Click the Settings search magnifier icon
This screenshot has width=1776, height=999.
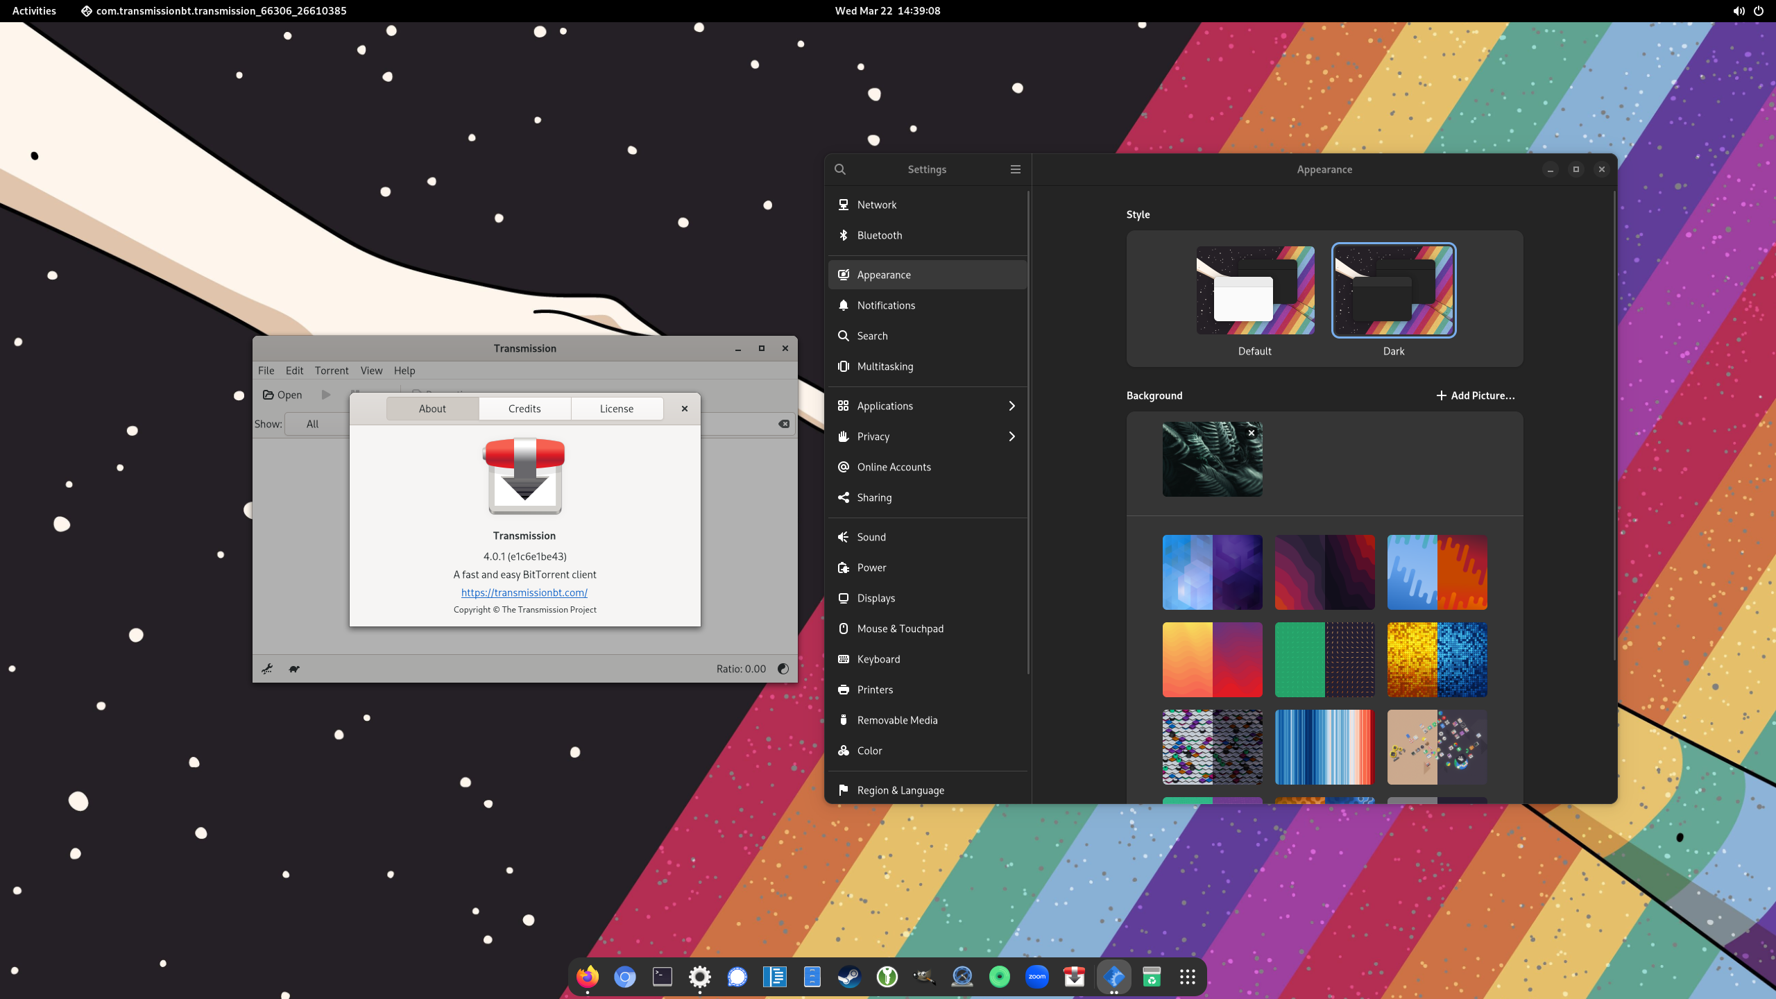pos(840,169)
